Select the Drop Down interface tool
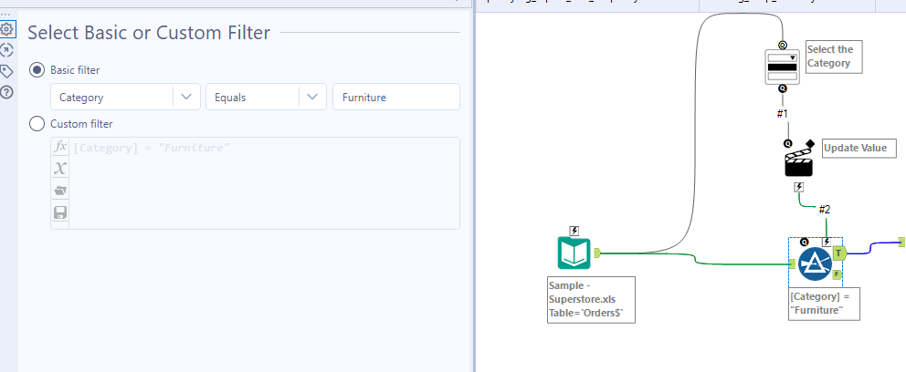Screen dimensions: 906x372 click(x=782, y=67)
